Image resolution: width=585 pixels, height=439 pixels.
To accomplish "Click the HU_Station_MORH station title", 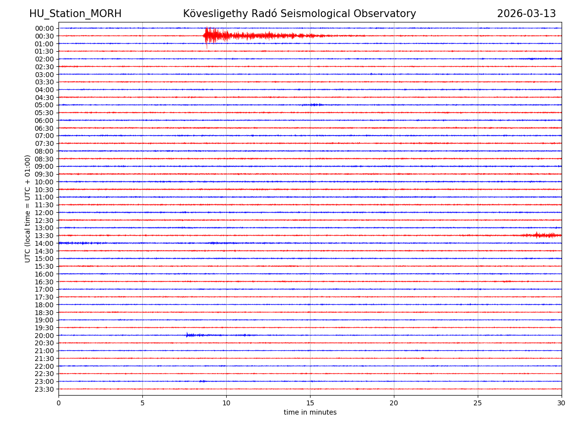I will pyautogui.click(x=75, y=14).
